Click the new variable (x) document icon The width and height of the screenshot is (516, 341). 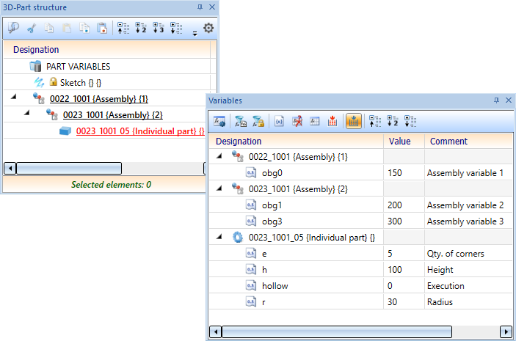point(279,121)
